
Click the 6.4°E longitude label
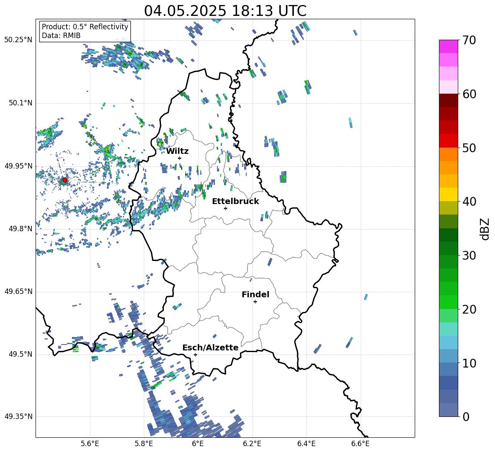point(306,444)
